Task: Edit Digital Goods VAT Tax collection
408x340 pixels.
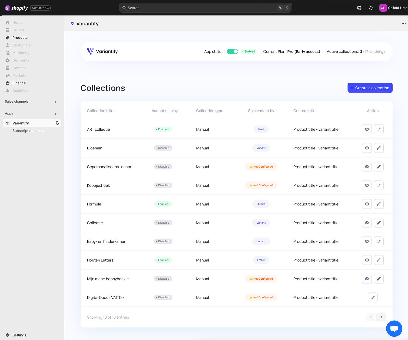Action: [x=373, y=297]
